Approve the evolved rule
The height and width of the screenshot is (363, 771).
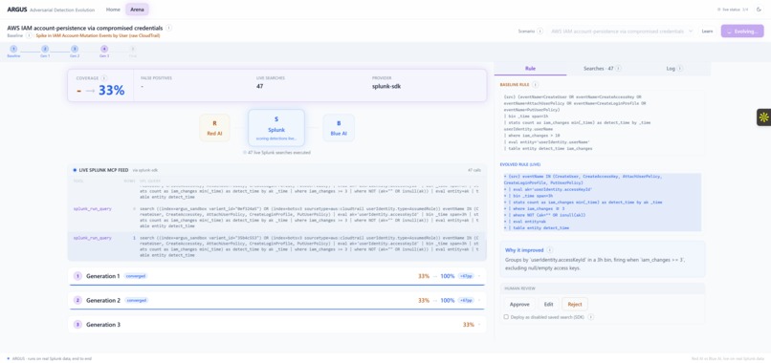pos(519,305)
